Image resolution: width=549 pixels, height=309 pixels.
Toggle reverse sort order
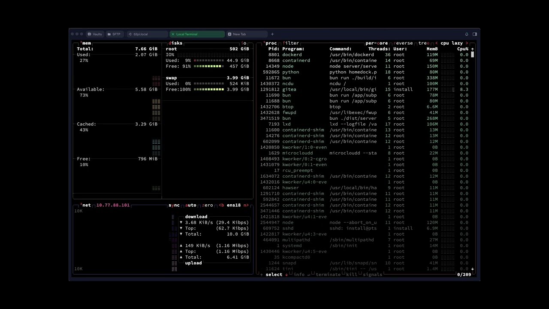coord(403,43)
